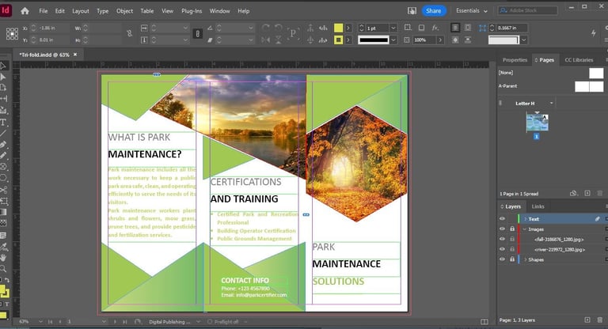Open the Object menu
Image resolution: width=608 pixels, height=329 pixels.
click(x=124, y=11)
